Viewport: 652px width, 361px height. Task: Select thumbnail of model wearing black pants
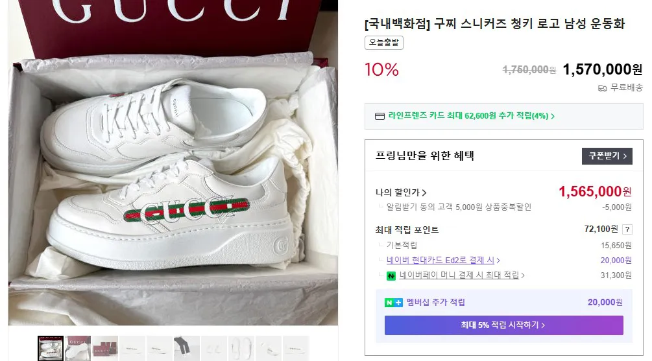(x=186, y=348)
